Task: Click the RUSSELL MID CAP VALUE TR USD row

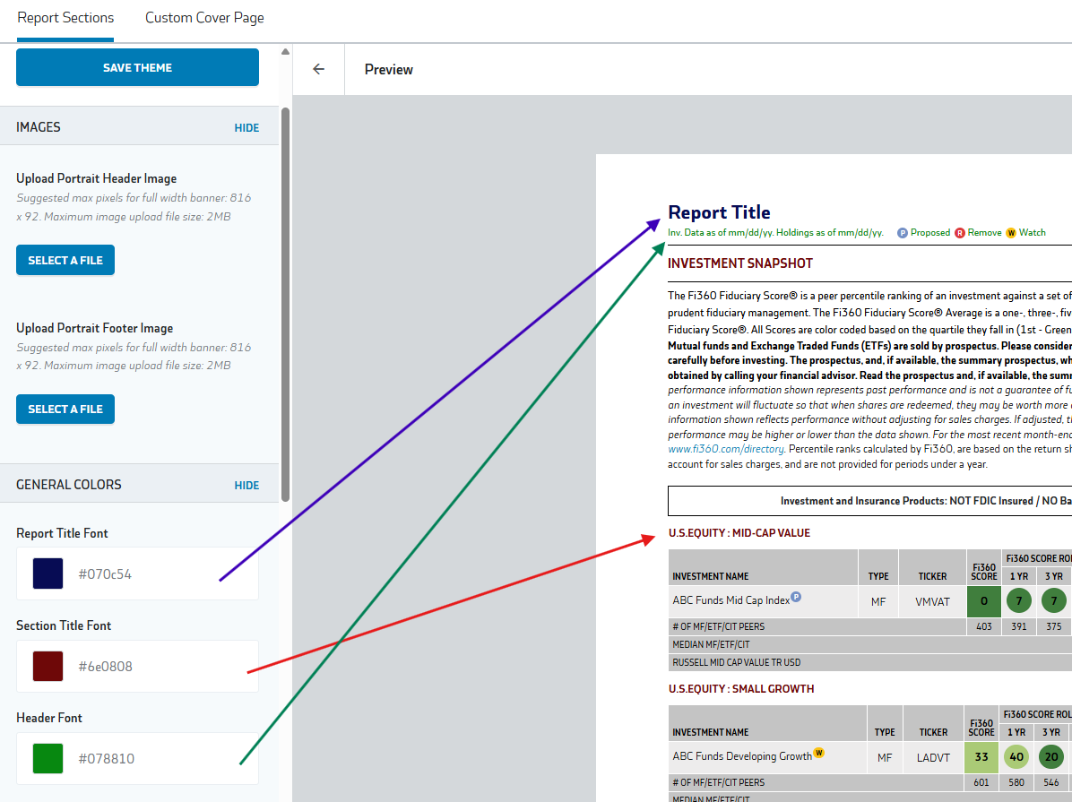Action: coord(869,662)
